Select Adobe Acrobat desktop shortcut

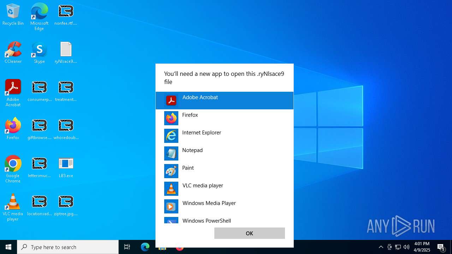pyautogui.click(x=13, y=93)
